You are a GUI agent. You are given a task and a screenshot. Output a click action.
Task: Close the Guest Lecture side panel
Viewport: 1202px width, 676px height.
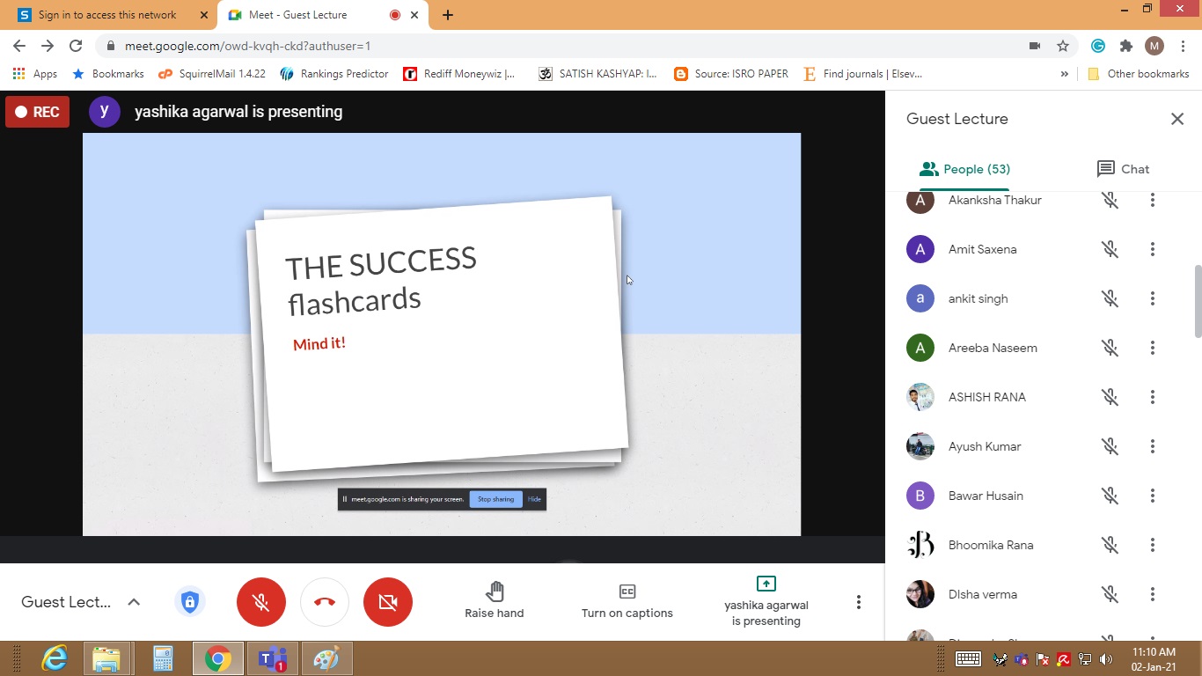coord(1176,119)
